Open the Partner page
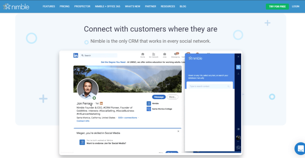This screenshot has width=305, height=158. point(150,7)
